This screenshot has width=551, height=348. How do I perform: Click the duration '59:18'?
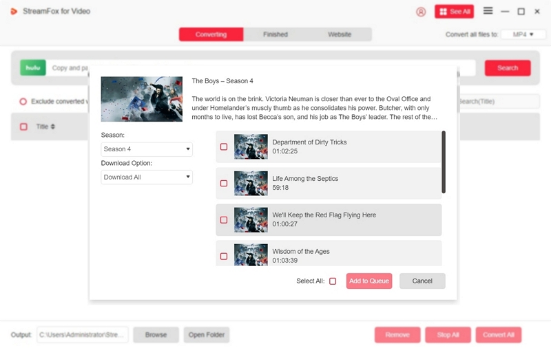point(280,188)
